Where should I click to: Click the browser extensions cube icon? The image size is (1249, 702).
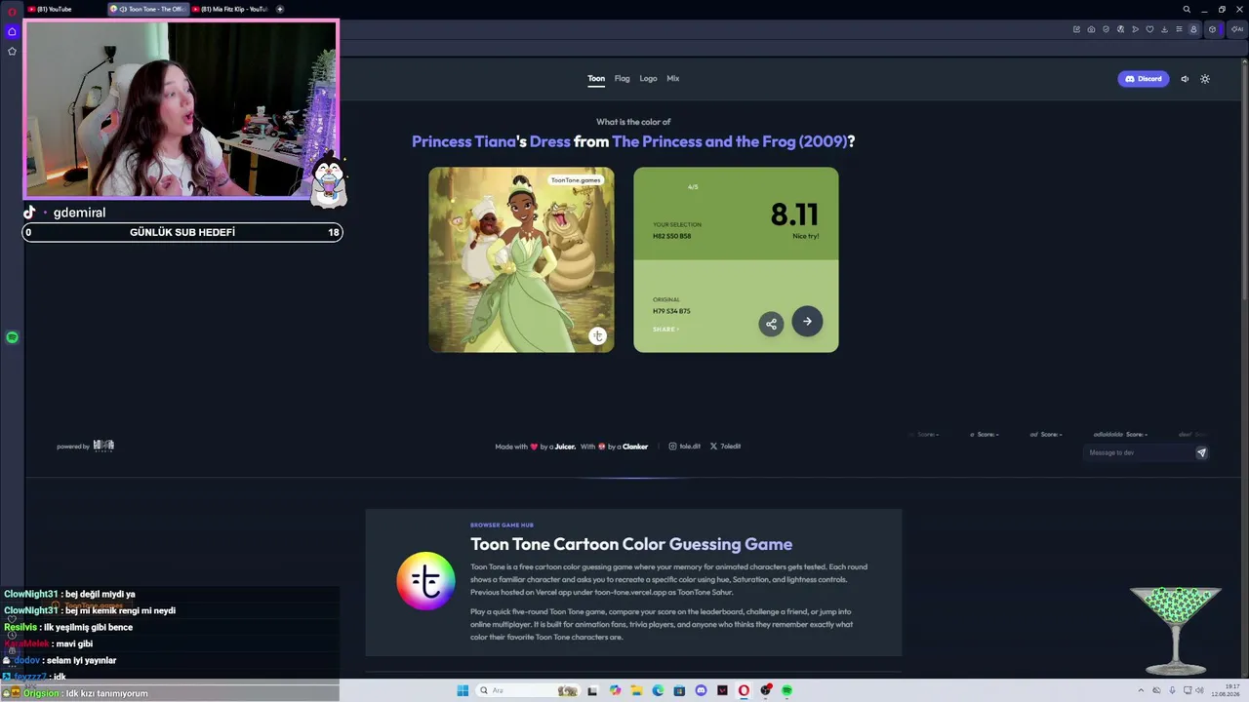tap(1212, 29)
